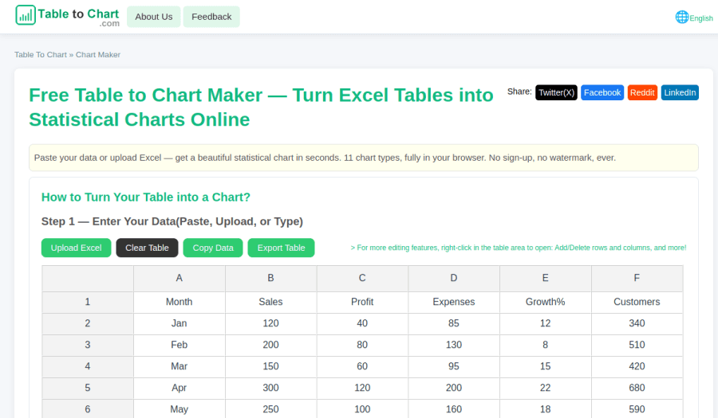The width and height of the screenshot is (718, 418).
Task: Select Feb's Growth% value 8
Action: click(546, 345)
